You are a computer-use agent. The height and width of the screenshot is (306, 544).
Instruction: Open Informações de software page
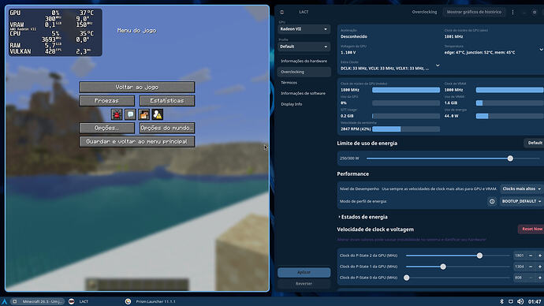click(304, 93)
